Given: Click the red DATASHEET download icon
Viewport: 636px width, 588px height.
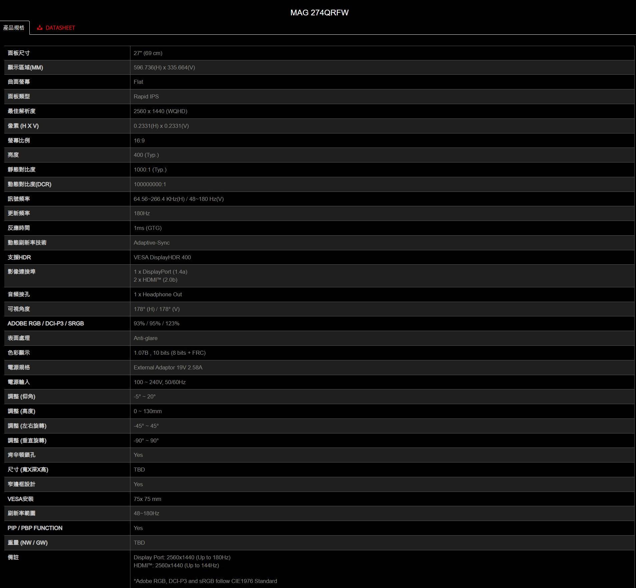Looking at the screenshot, I should [40, 28].
